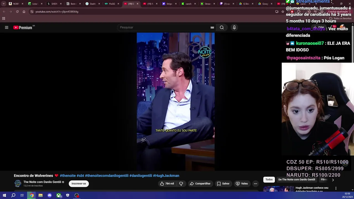The height and width of the screenshot is (199, 354).
Task: Go to Chrome home page button
Action: pos(24,12)
